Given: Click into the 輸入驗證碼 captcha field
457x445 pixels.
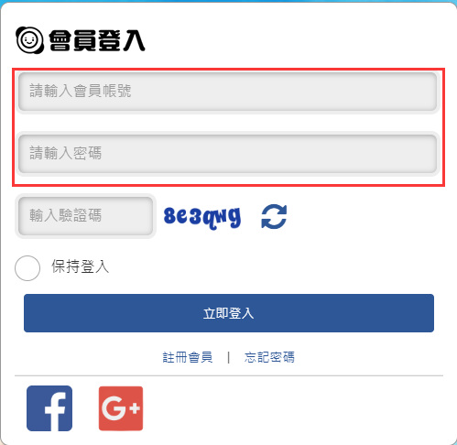Looking at the screenshot, I should (x=85, y=216).
